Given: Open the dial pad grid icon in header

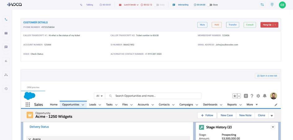Looking at the screenshot, I should [272, 5].
